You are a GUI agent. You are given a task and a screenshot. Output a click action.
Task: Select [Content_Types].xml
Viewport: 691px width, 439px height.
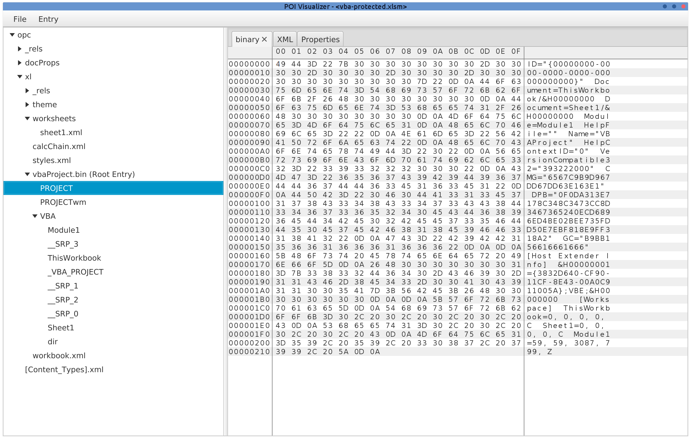point(64,369)
